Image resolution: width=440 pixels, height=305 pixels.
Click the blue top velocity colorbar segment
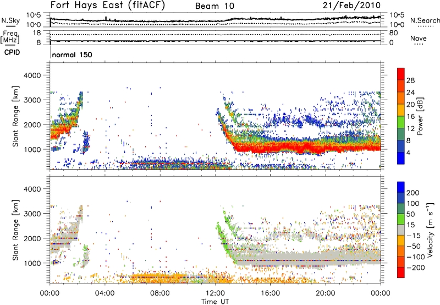[x=401, y=187]
